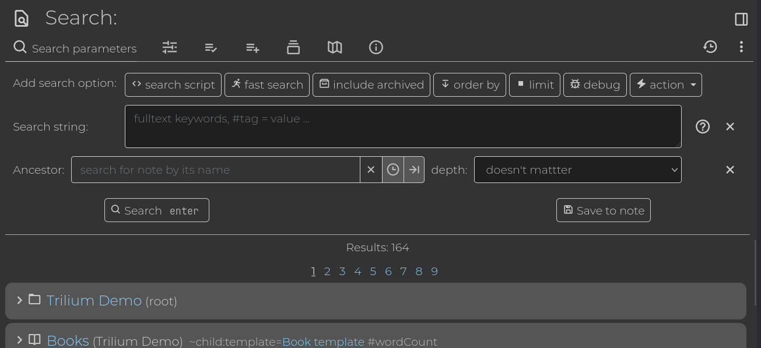Screen dimensions: 761x348
Task: Go to results page 6
Action: (388, 271)
